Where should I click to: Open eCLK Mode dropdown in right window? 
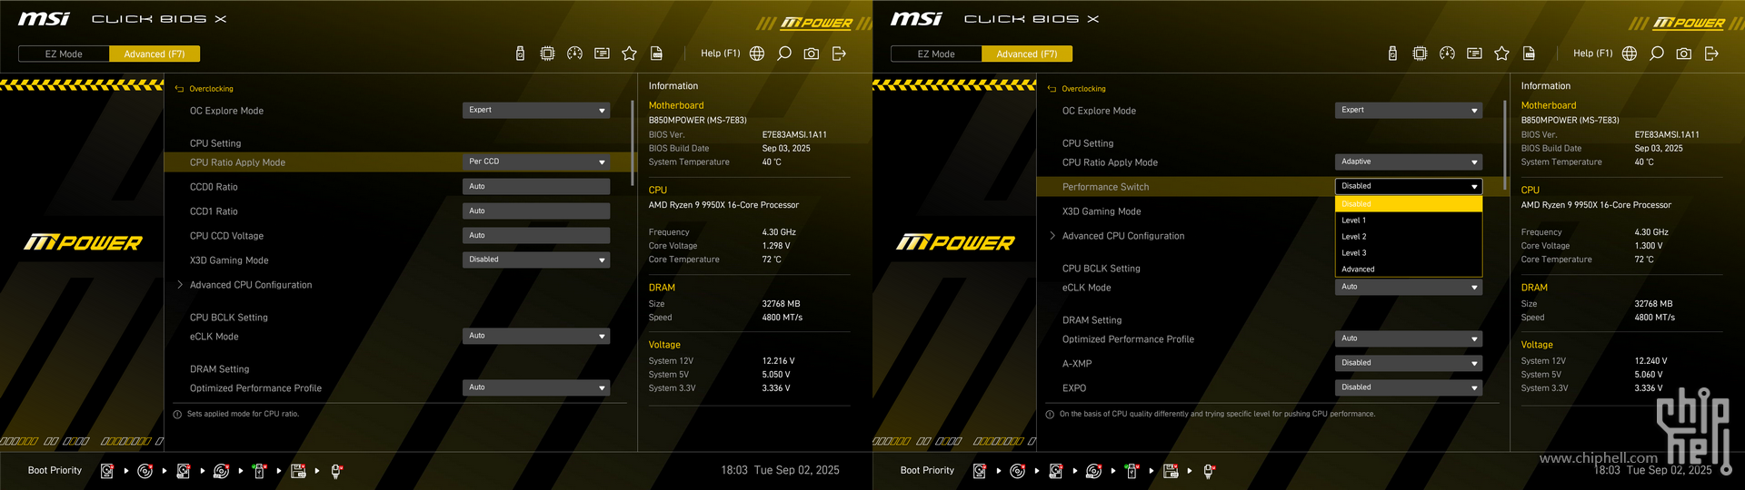[1409, 288]
